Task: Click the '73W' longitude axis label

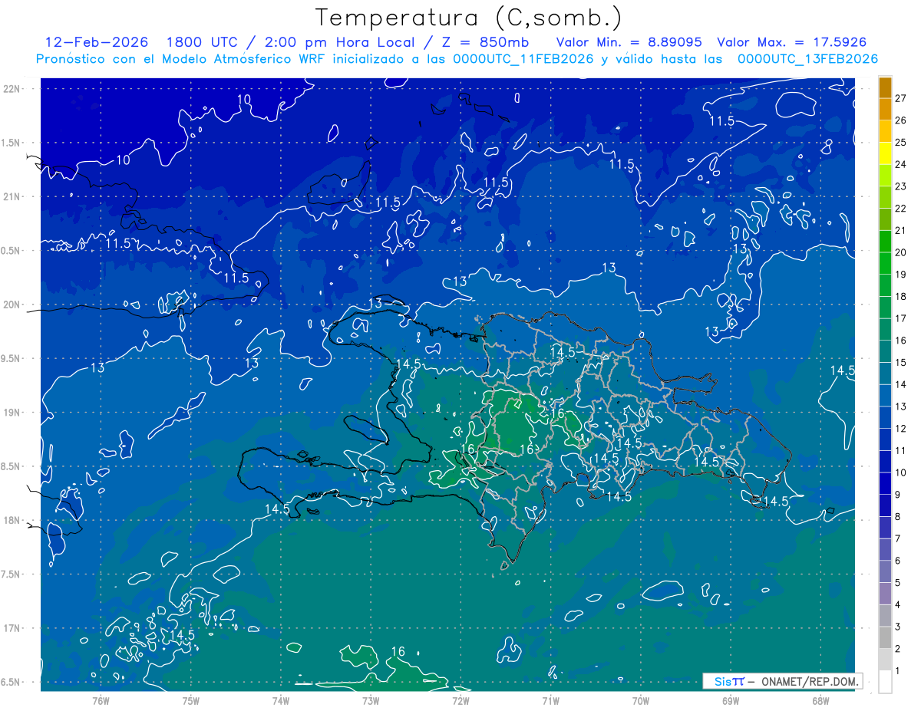Action: 371,700
